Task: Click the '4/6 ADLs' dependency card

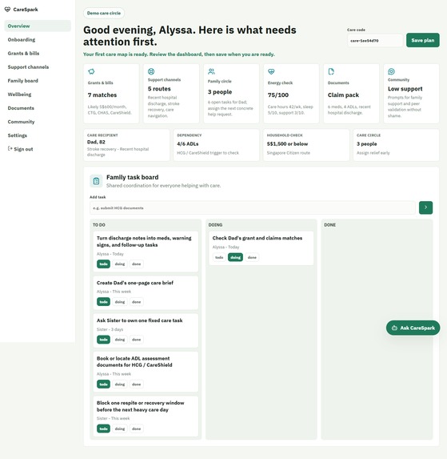Action: [x=216, y=145]
